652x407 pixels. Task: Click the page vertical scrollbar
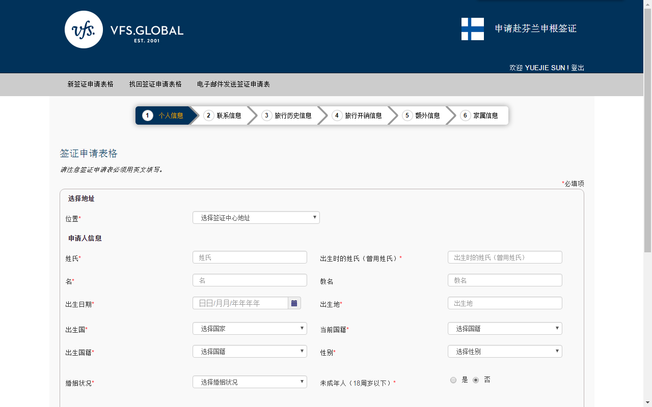coord(648,130)
